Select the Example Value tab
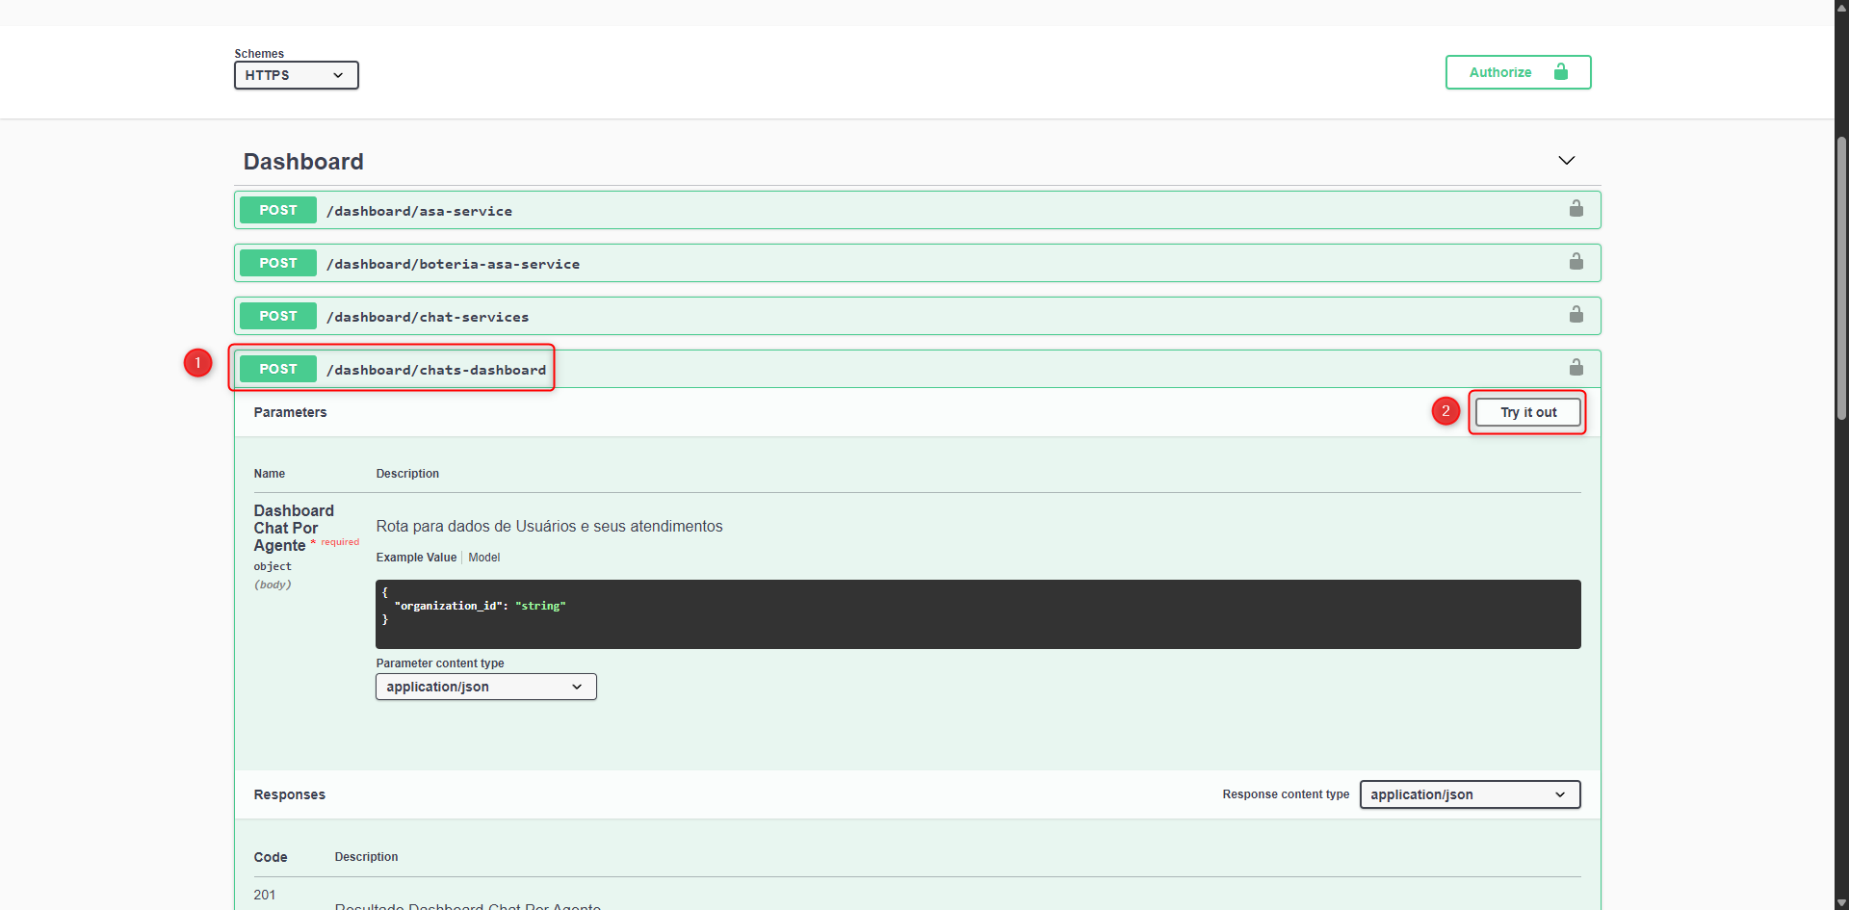The image size is (1849, 910). click(x=416, y=557)
